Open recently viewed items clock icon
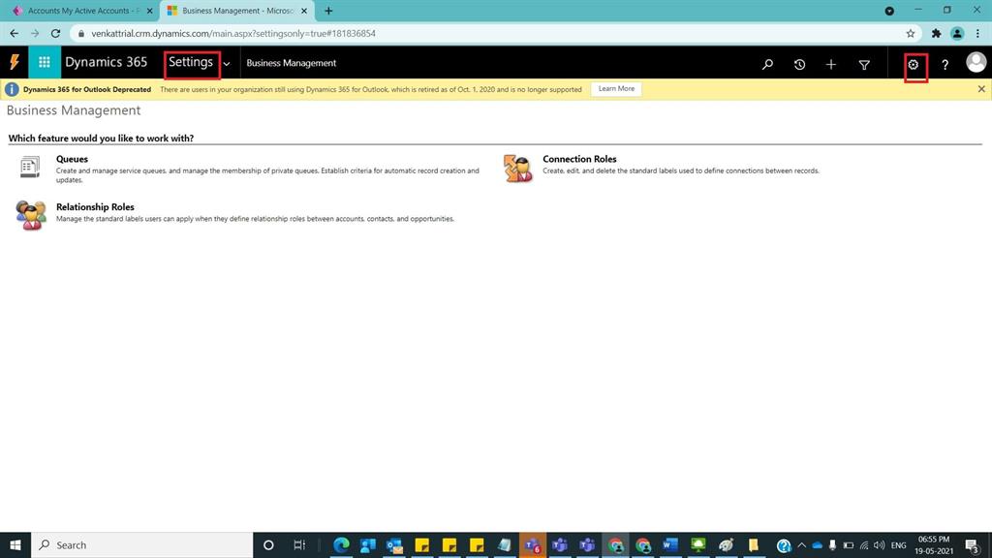 [799, 64]
